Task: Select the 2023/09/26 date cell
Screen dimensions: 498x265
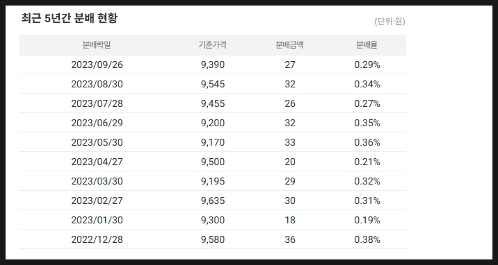Action: click(97, 65)
